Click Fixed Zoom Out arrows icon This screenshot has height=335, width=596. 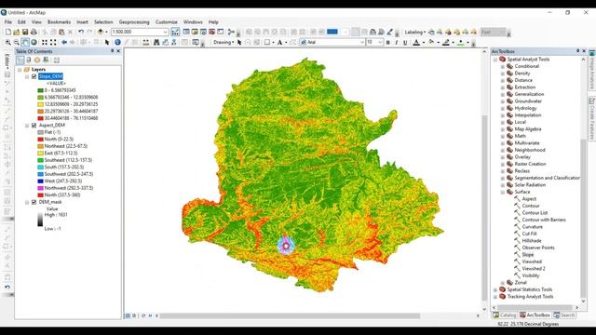(53, 42)
